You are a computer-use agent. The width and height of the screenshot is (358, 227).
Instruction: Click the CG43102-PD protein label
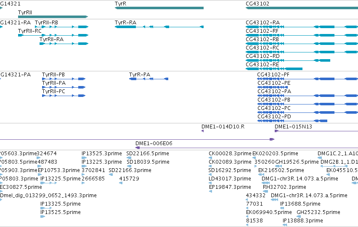(274, 117)
